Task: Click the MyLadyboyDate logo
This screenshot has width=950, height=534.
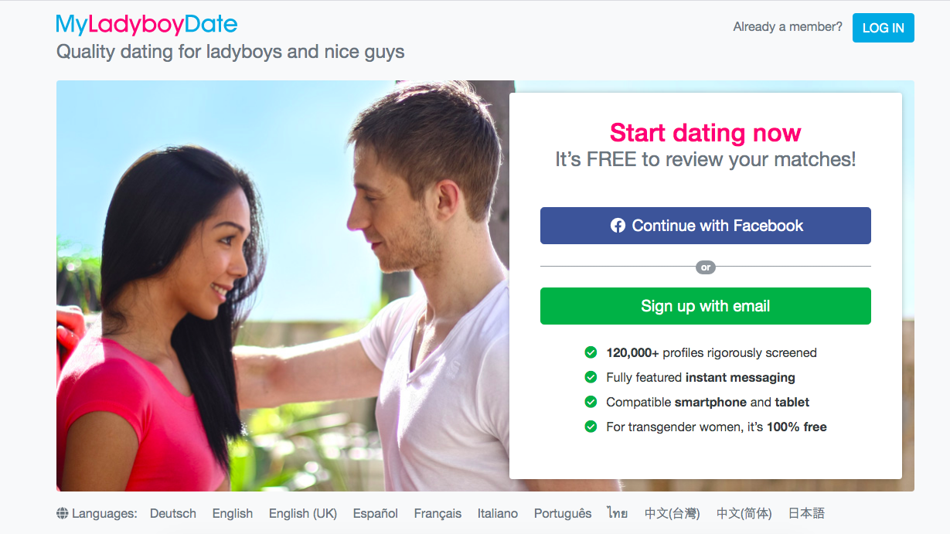Action: (x=147, y=25)
